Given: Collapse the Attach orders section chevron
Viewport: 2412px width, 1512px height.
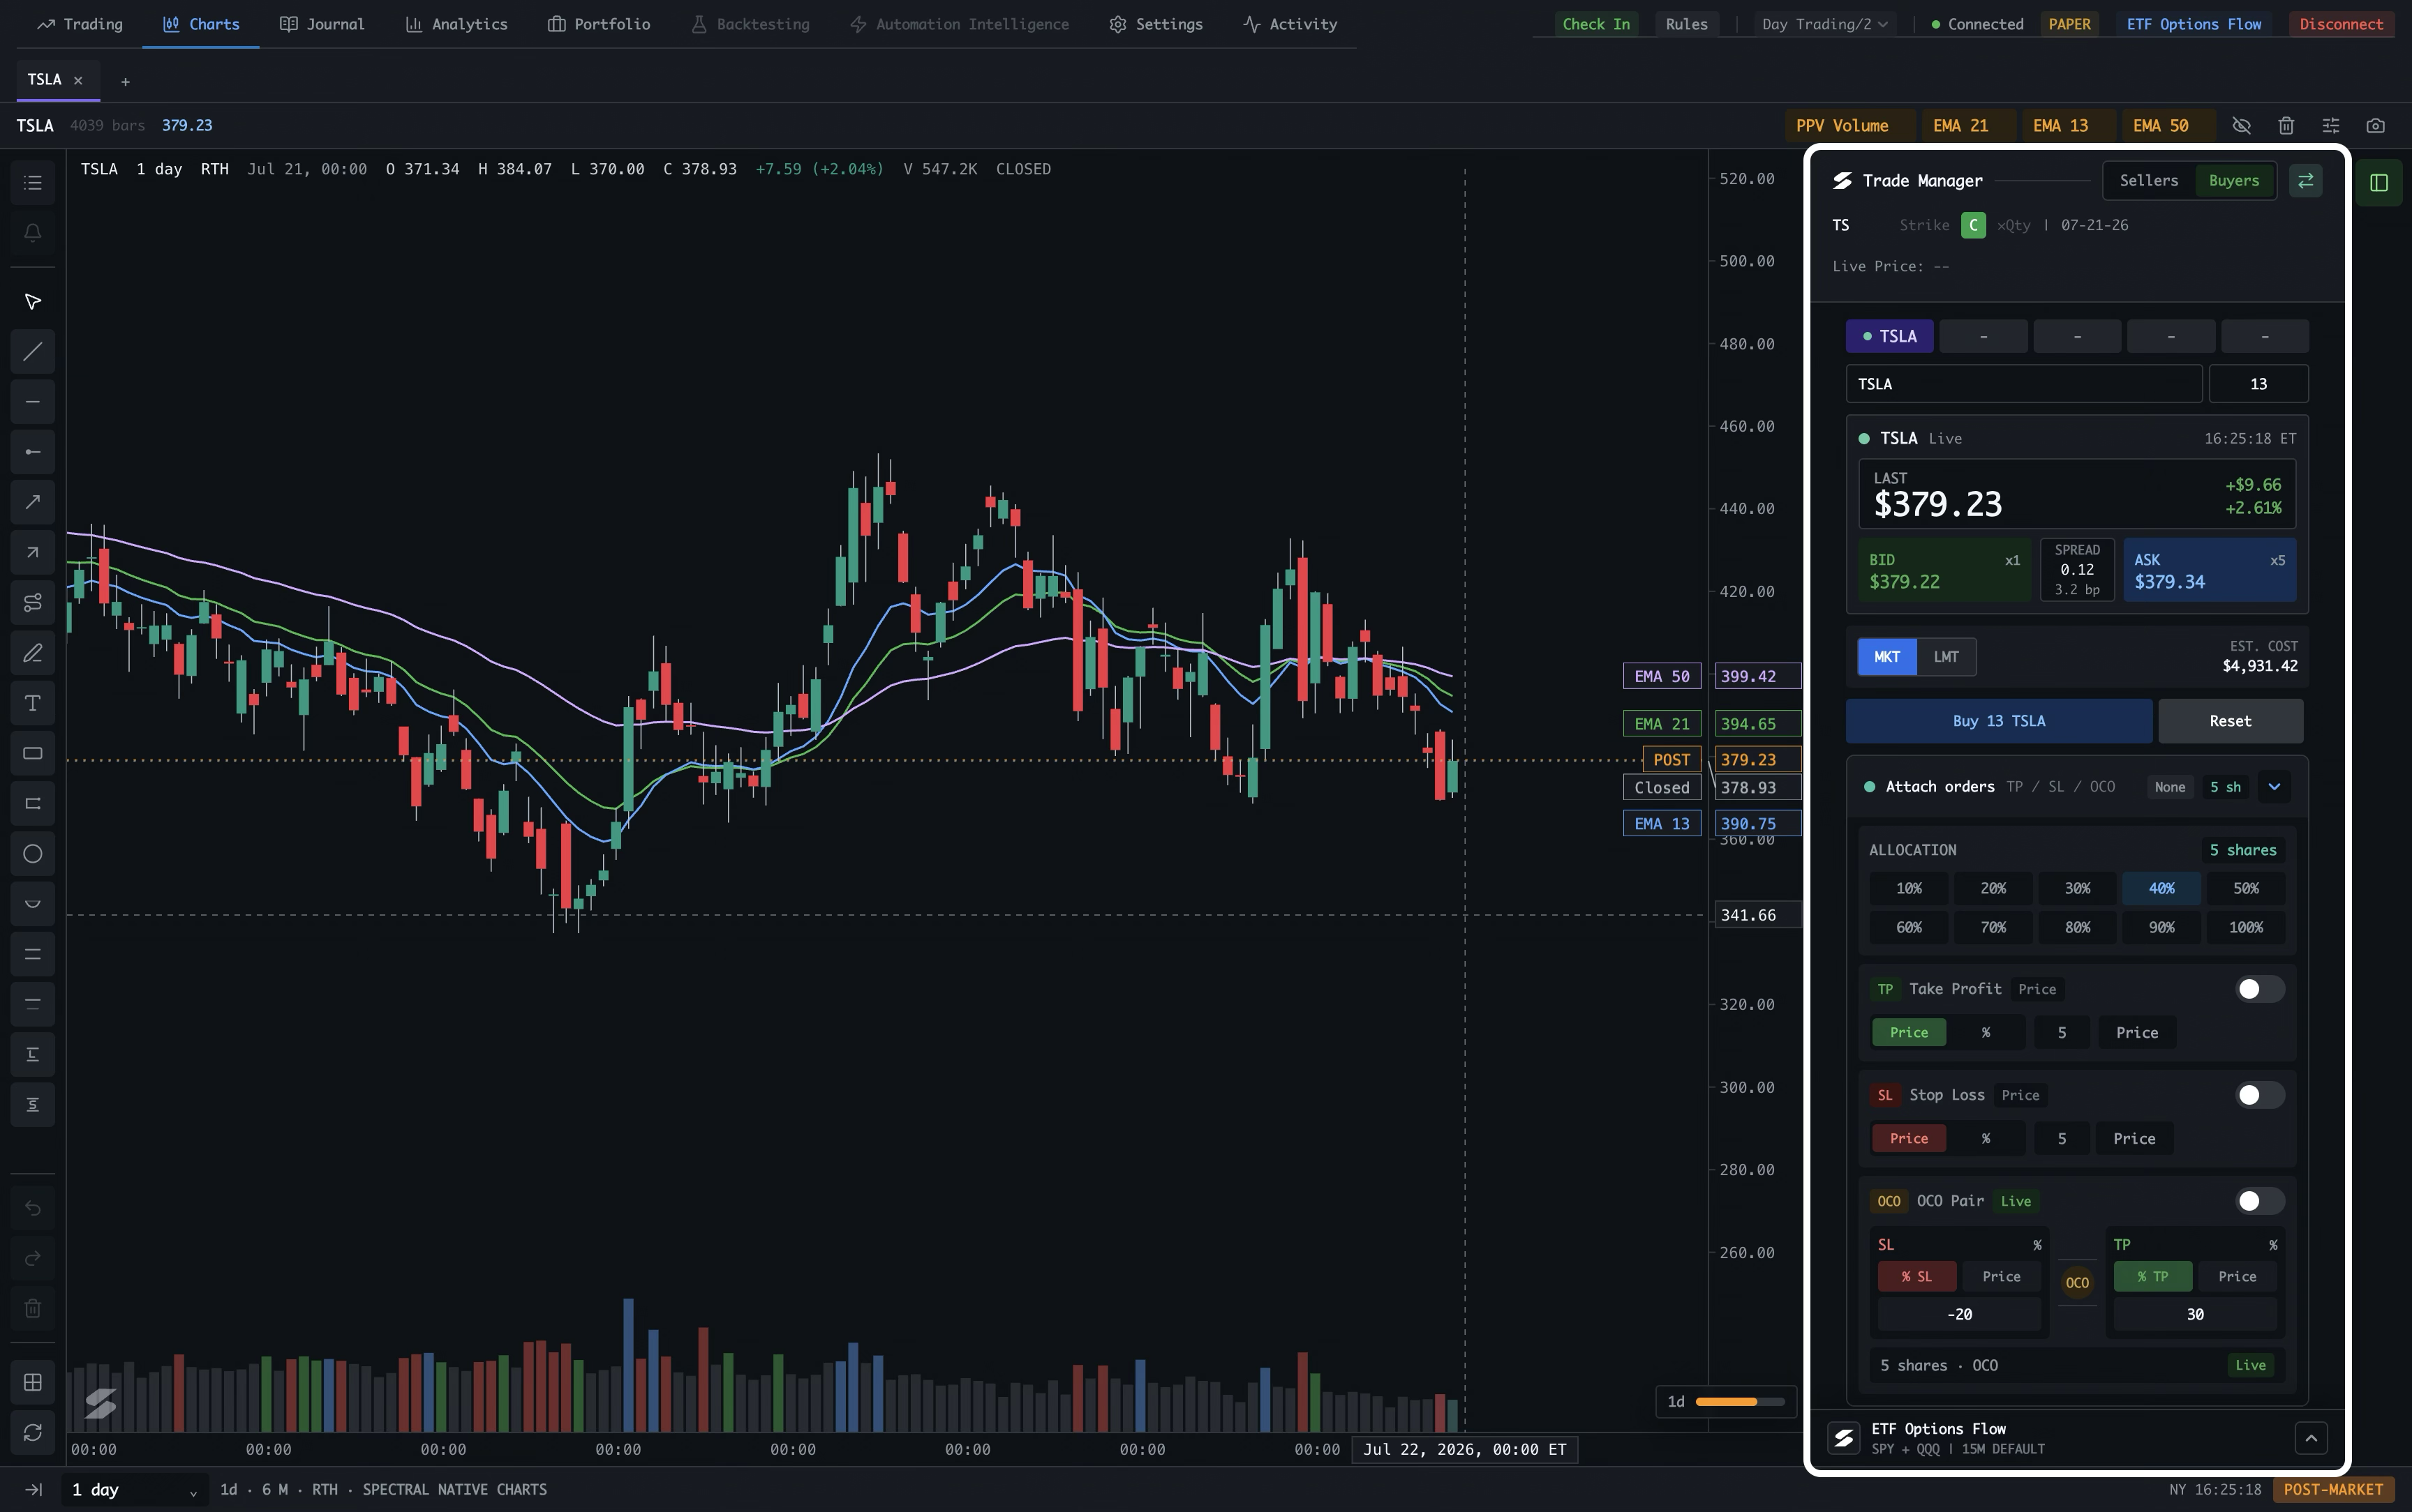Looking at the screenshot, I should 2274,787.
